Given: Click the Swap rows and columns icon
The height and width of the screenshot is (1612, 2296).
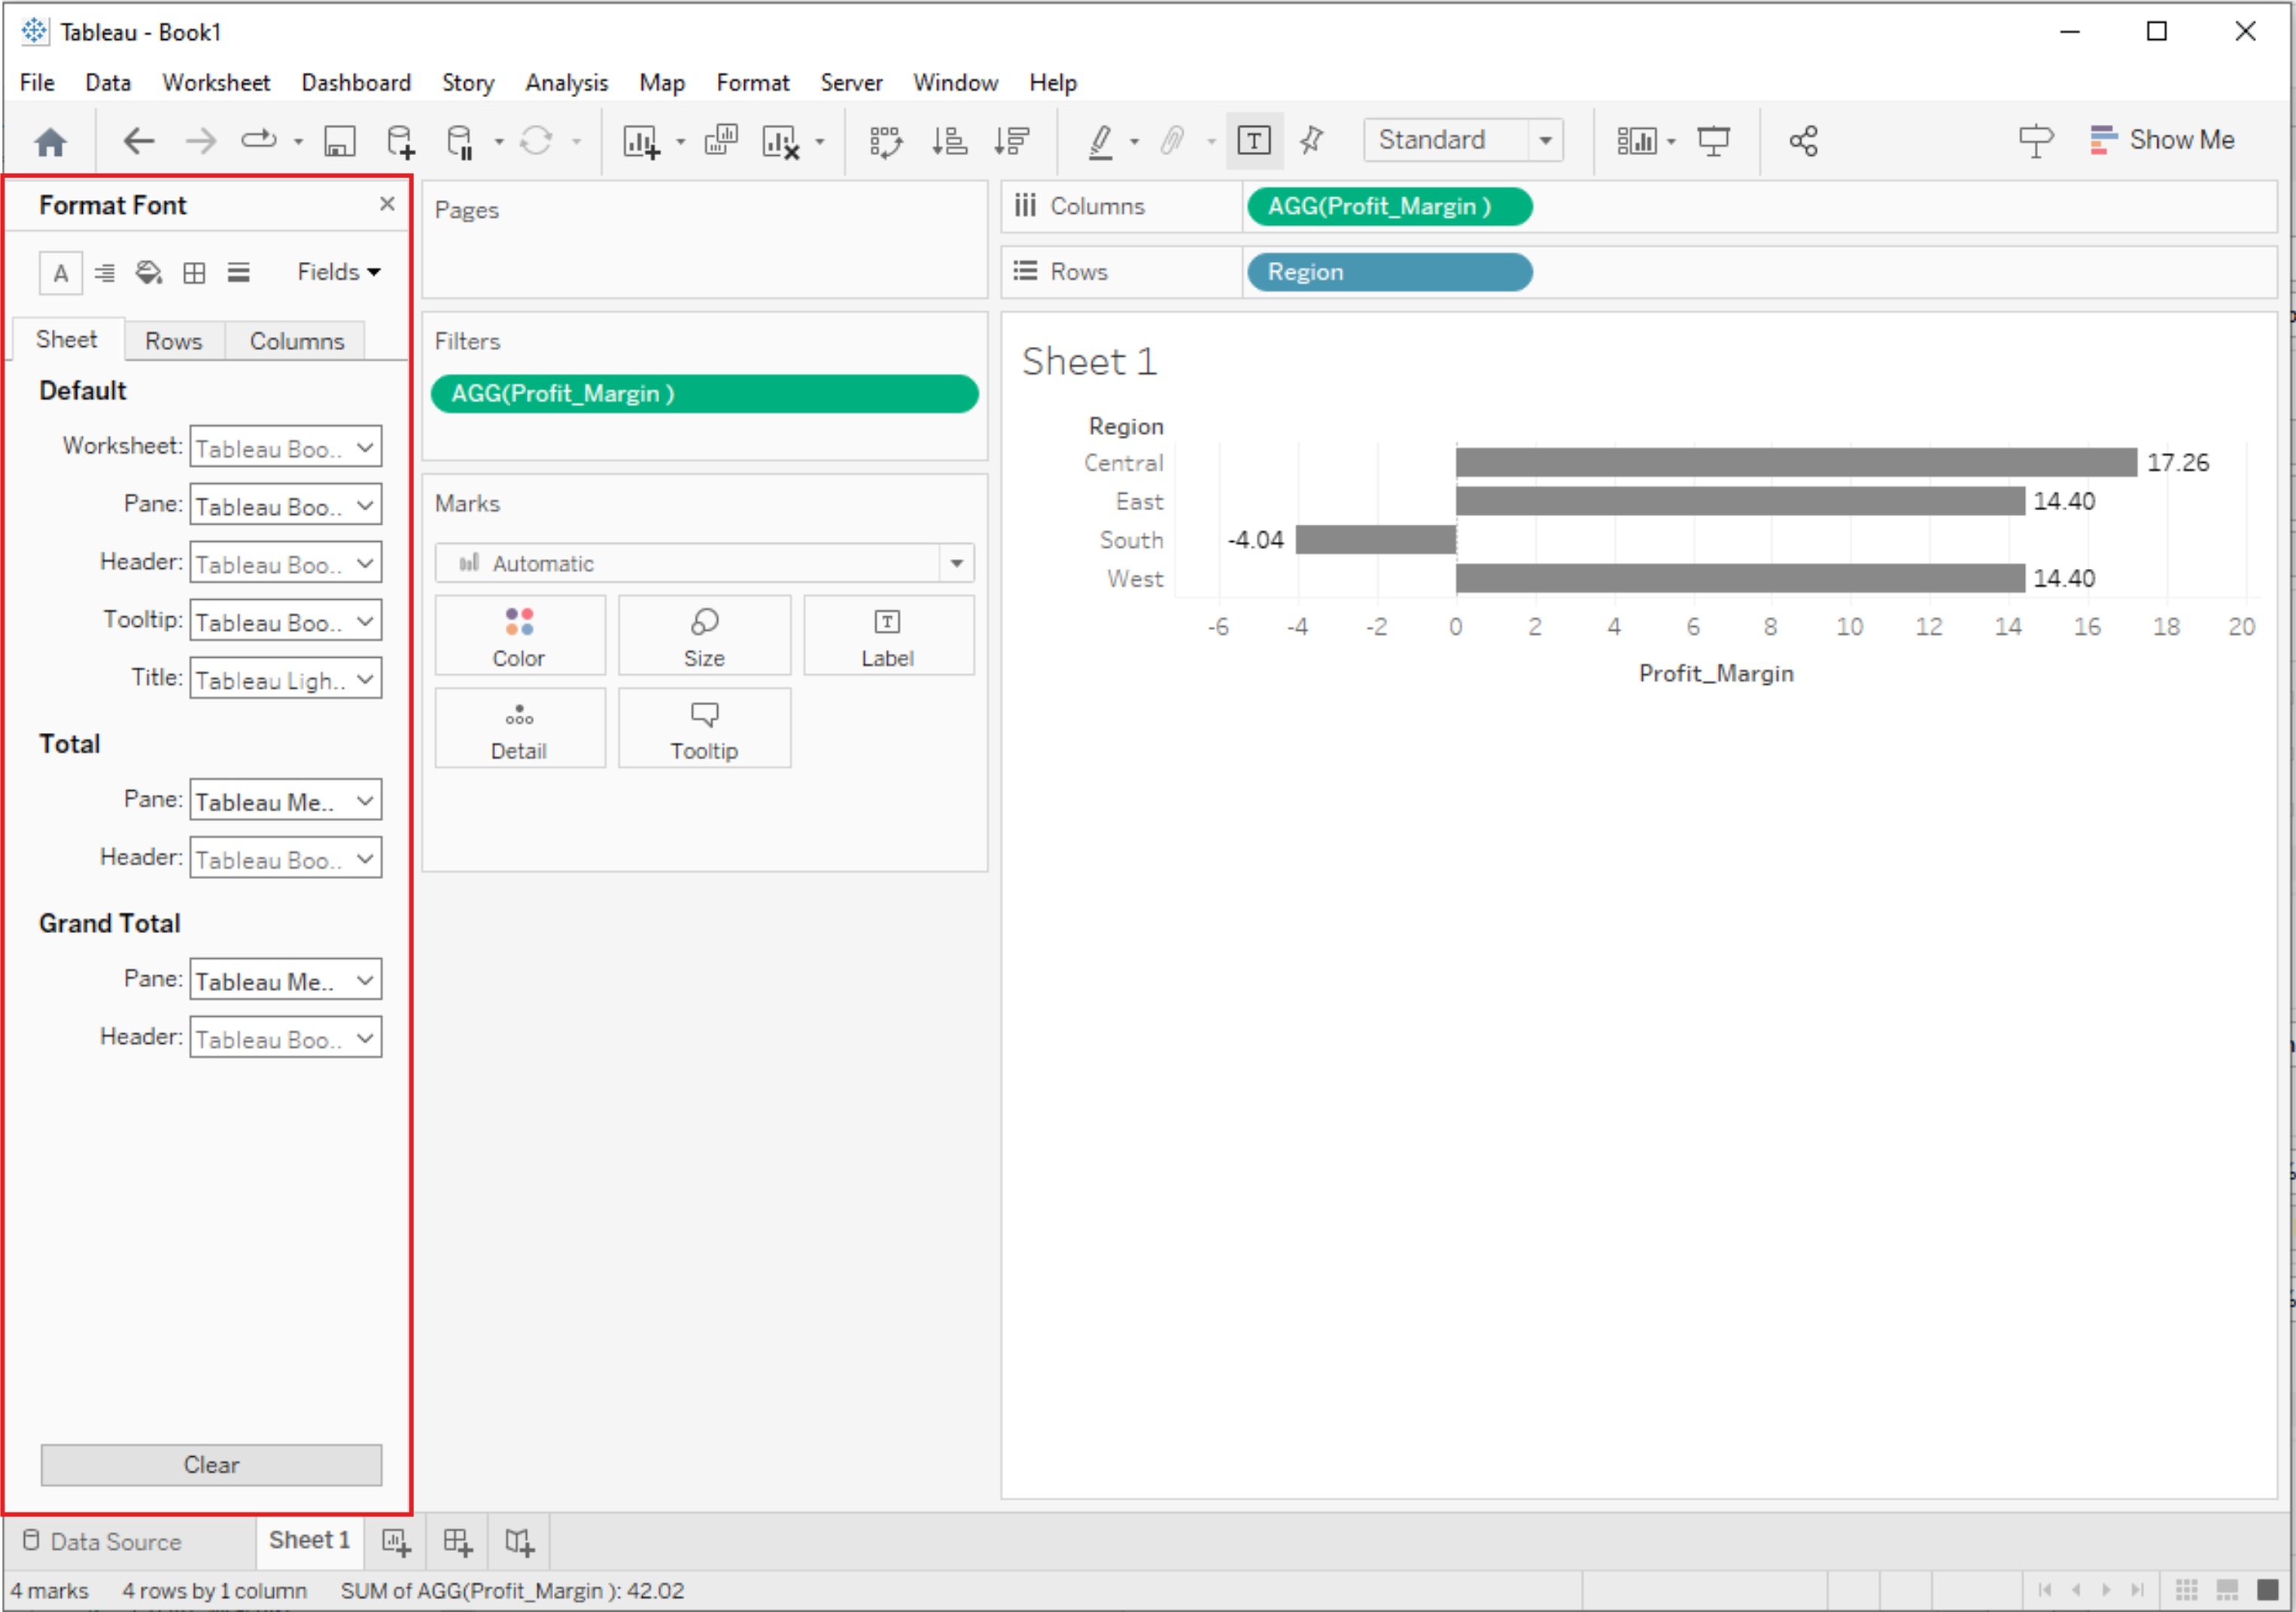Looking at the screenshot, I should tap(886, 141).
